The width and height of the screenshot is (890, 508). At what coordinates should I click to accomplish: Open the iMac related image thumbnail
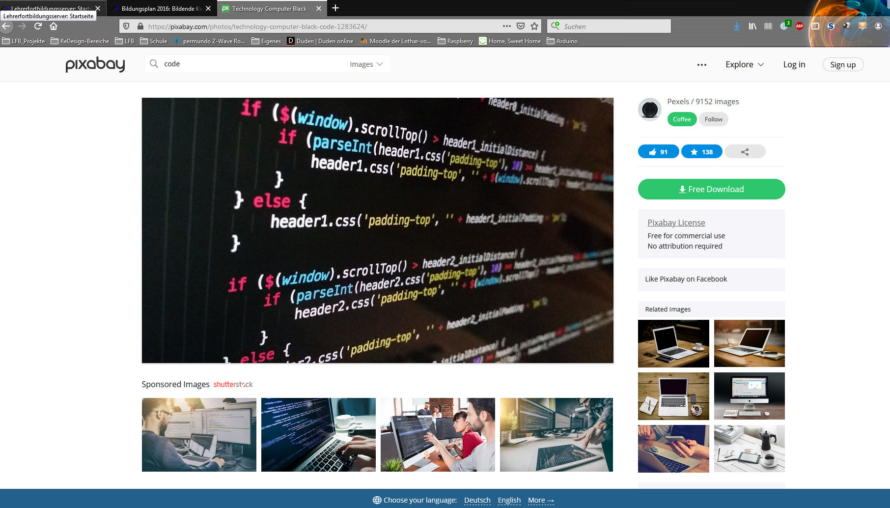coord(749,396)
